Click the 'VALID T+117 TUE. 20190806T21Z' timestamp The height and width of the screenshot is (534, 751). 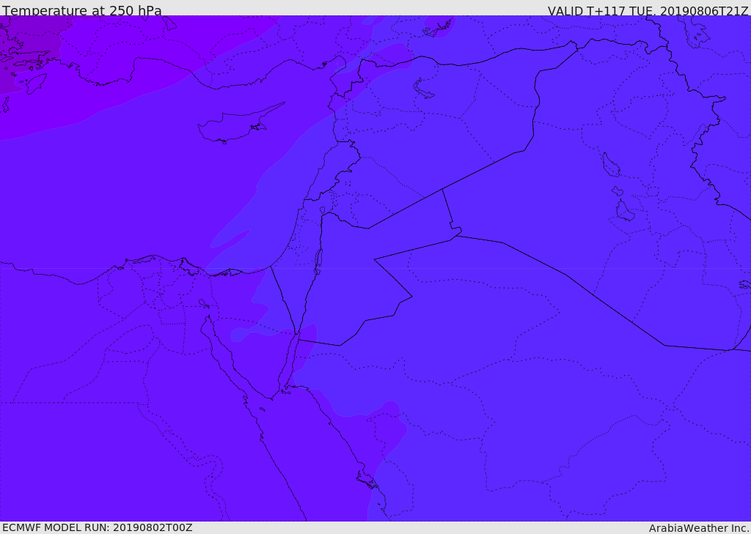tap(648, 11)
